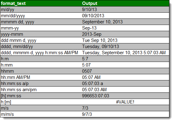Select the cell showing 9/7/3

click(x=125, y=114)
